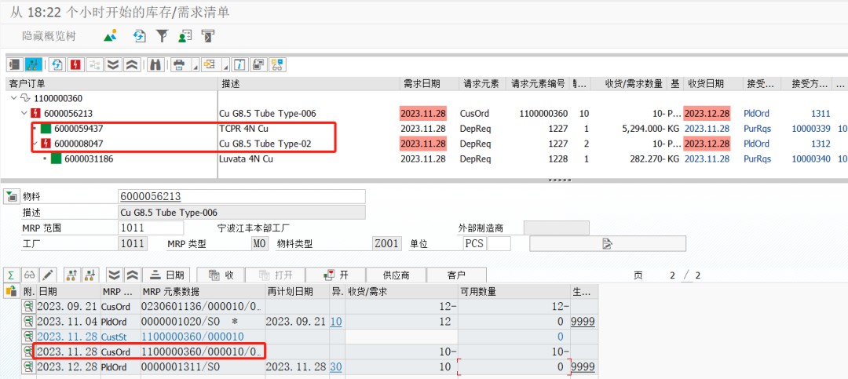Screen dimensions: 848x379
Task: Click the 物料 field with 6000056213
Action: coord(242,196)
